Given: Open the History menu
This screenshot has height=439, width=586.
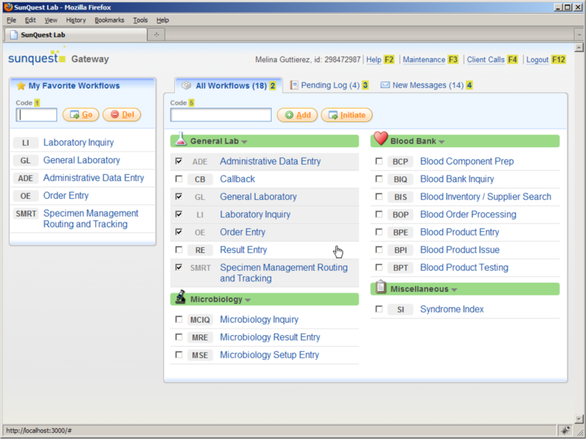Looking at the screenshot, I should (x=76, y=20).
